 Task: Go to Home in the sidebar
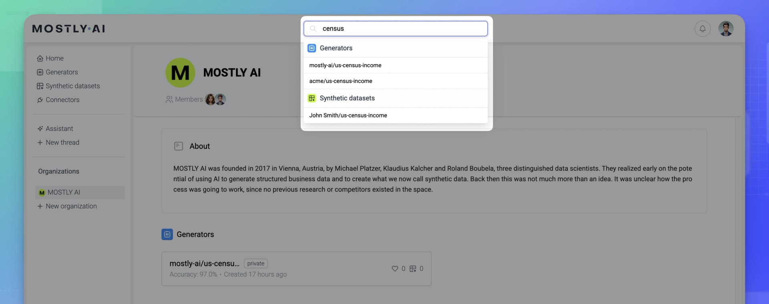click(54, 58)
